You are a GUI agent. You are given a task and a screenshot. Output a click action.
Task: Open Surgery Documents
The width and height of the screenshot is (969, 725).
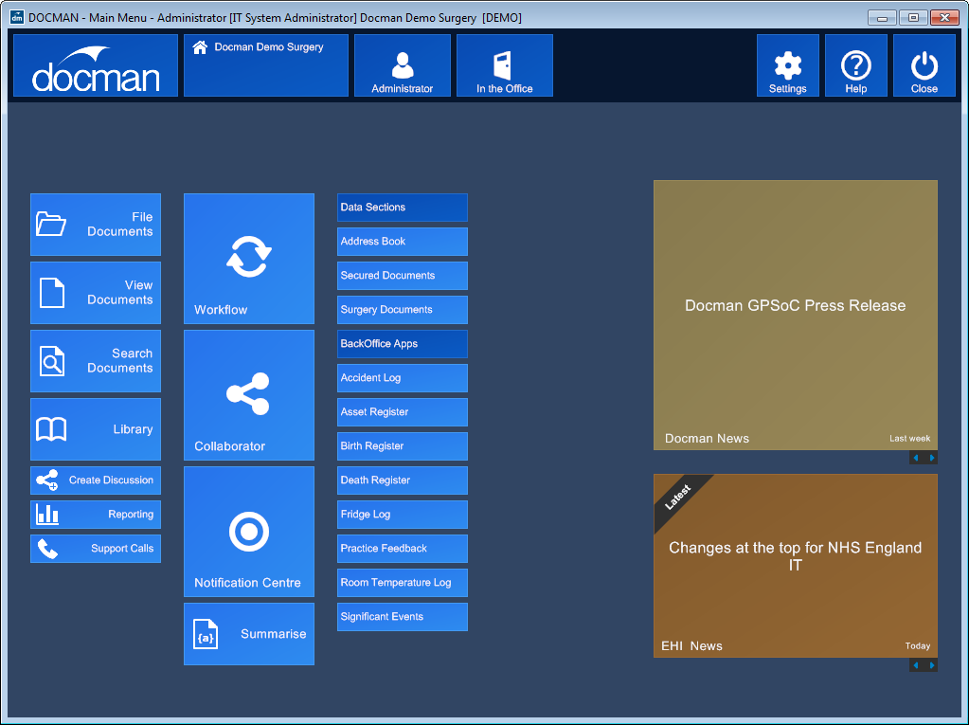[403, 310]
